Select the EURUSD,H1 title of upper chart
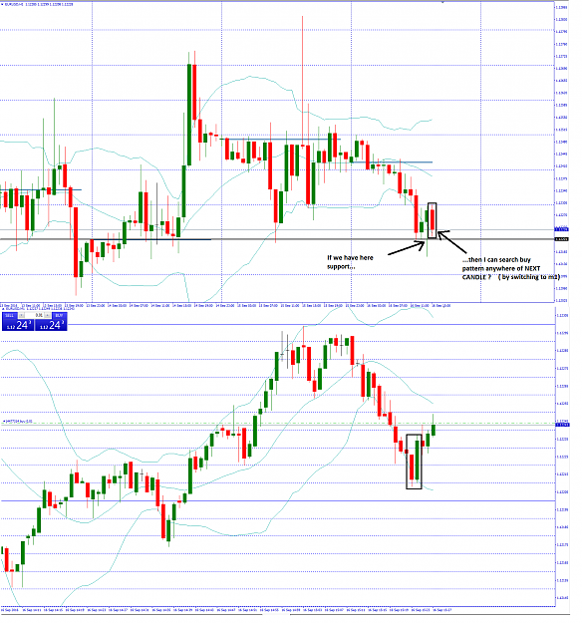The width and height of the screenshot is (582, 623). click(x=14, y=4)
